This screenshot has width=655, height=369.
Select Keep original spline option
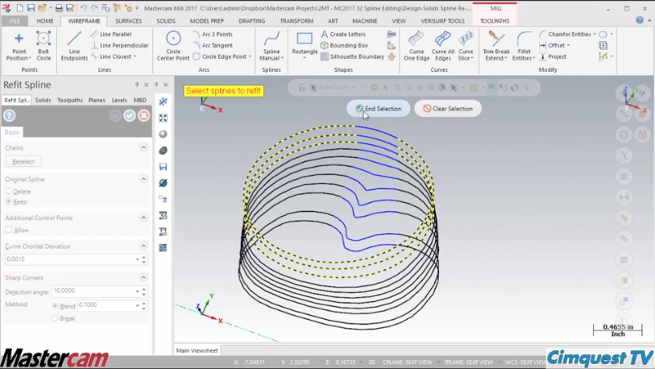tap(8, 201)
